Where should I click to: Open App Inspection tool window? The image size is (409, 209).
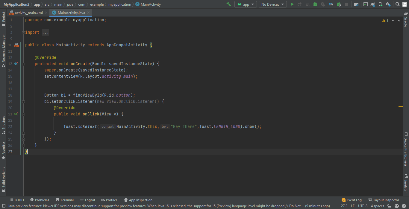(138, 200)
